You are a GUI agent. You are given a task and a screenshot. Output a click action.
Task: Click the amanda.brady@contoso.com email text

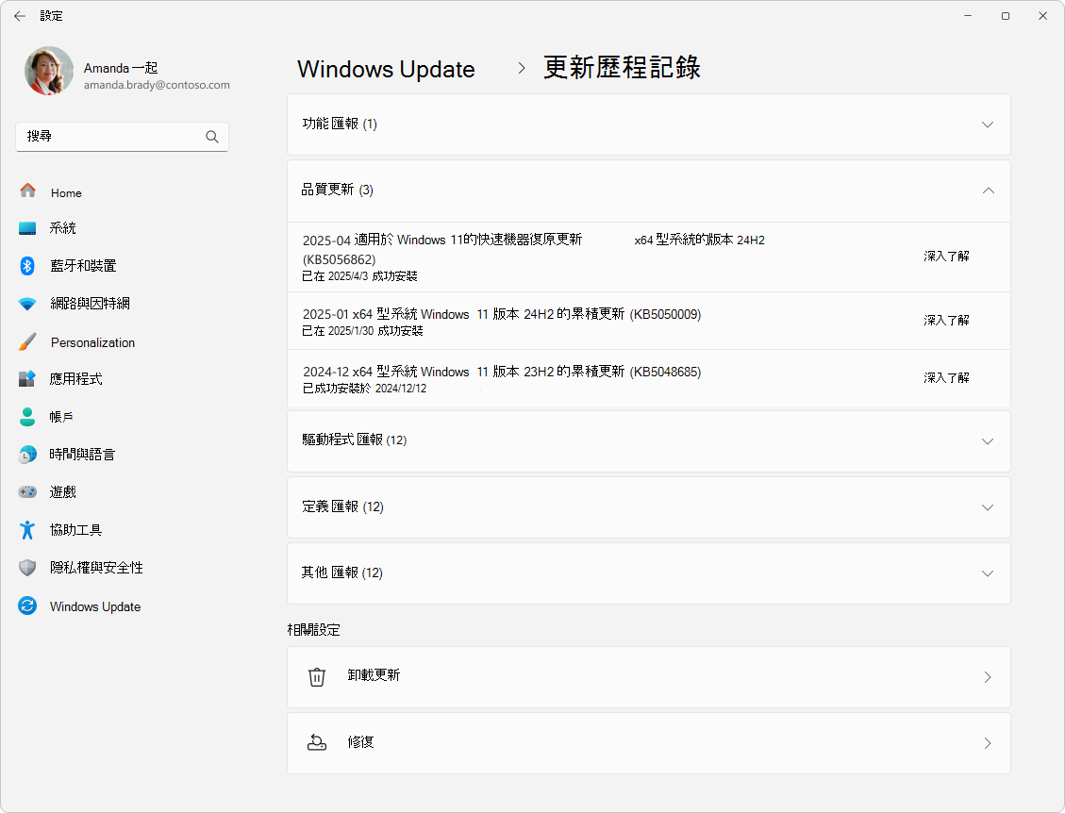[x=157, y=85]
